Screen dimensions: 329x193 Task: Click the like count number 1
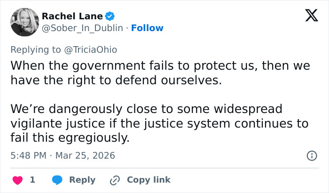[x=32, y=180]
